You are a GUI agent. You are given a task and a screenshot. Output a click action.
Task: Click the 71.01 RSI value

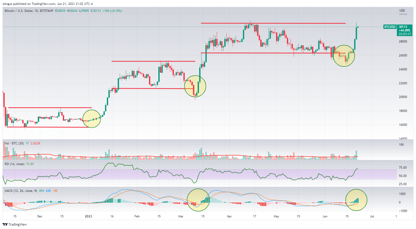[30, 164]
